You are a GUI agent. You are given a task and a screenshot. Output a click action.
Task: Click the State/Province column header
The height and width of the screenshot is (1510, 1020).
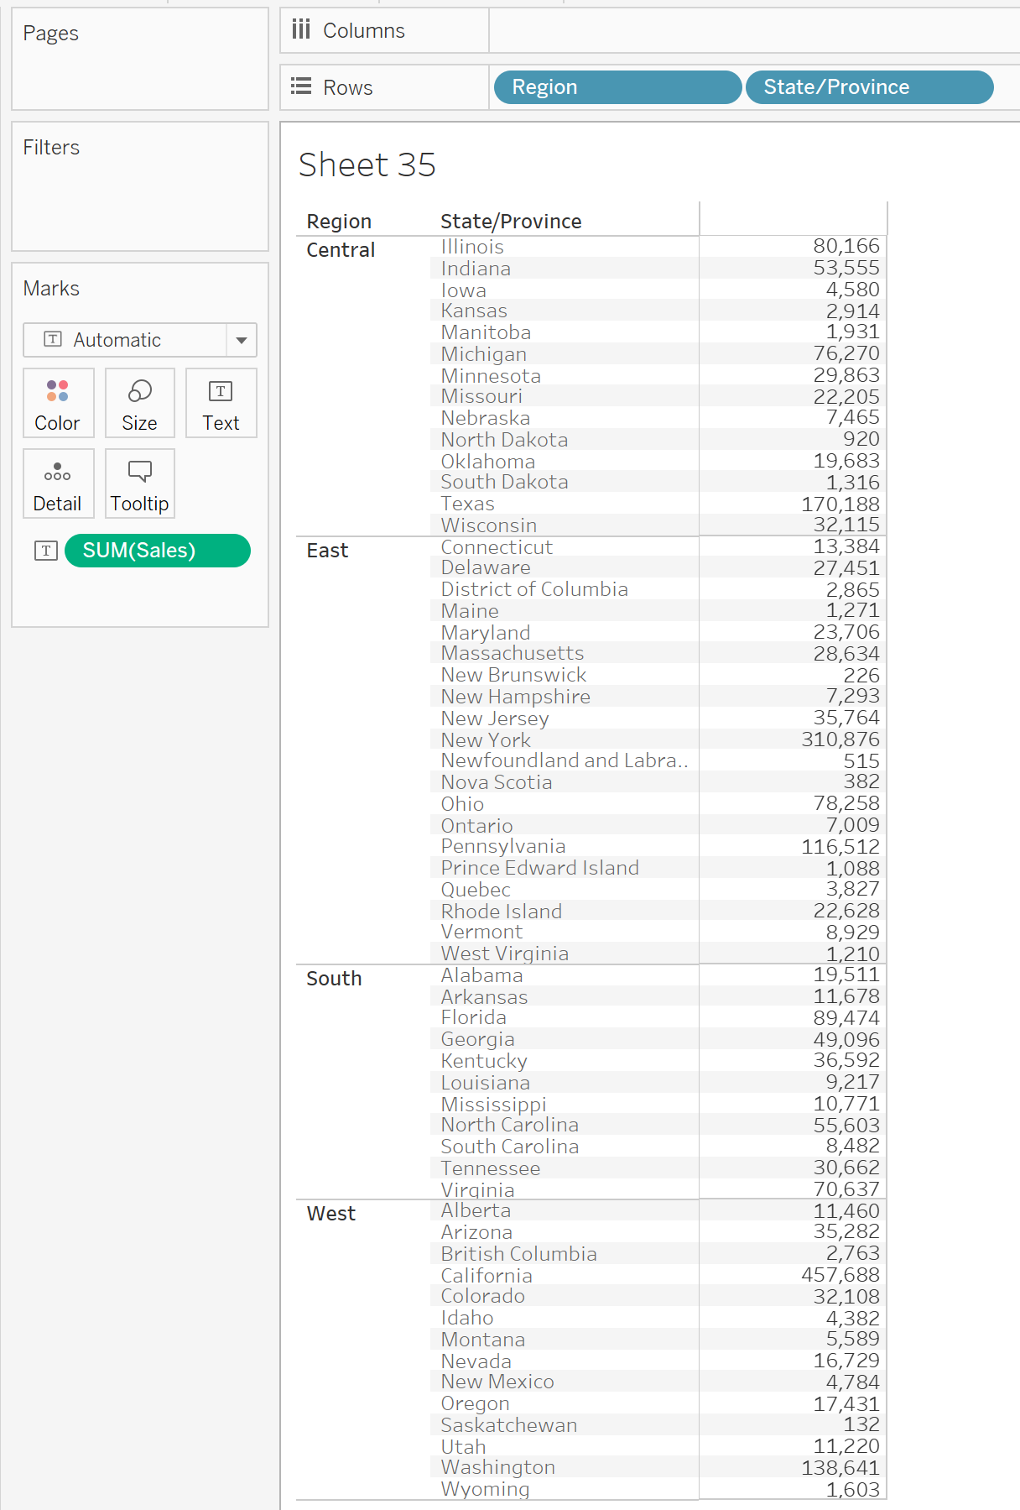point(511,222)
